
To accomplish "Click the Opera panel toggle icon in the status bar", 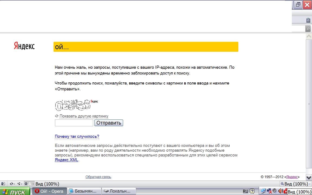I will tap(3, 184).
